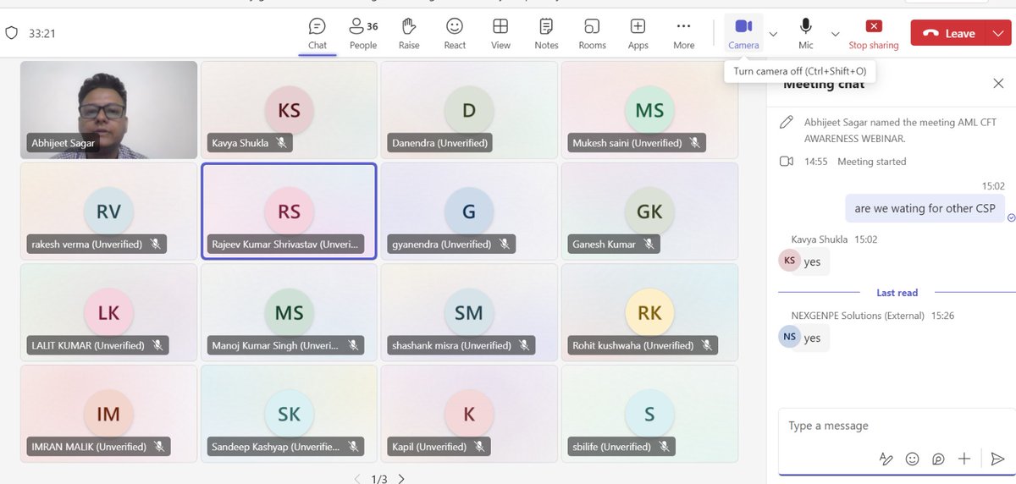Click muted mic icon on Sandeep Kashyap
This screenshot has height=484, width=1016.
(x=353, y=447)
